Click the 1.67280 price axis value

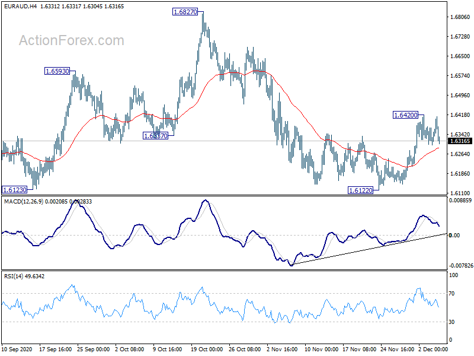460,37
